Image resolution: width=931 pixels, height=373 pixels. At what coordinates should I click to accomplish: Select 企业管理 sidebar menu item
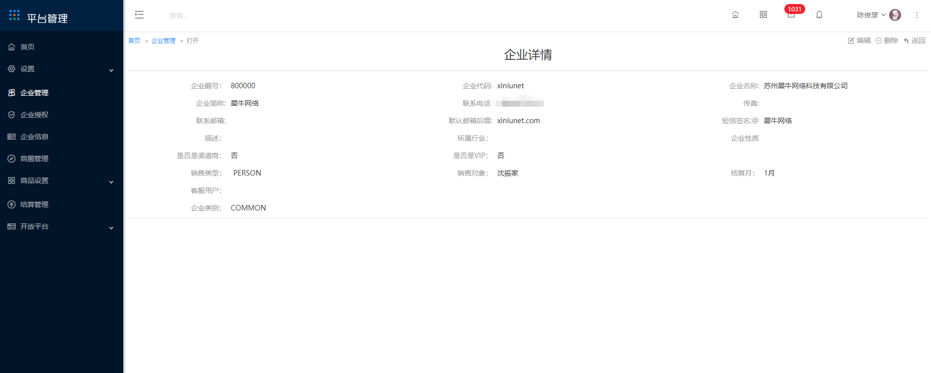pyautogui.click(x=61, y=93)
